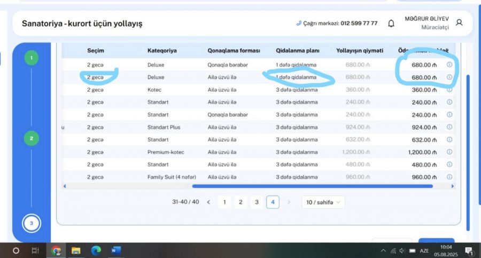Viewport: 481px width, 258px height.
Task: Open the user profile icon
Action: point(459,23)
